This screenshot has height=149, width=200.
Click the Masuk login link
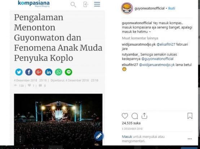pos(127,137)
